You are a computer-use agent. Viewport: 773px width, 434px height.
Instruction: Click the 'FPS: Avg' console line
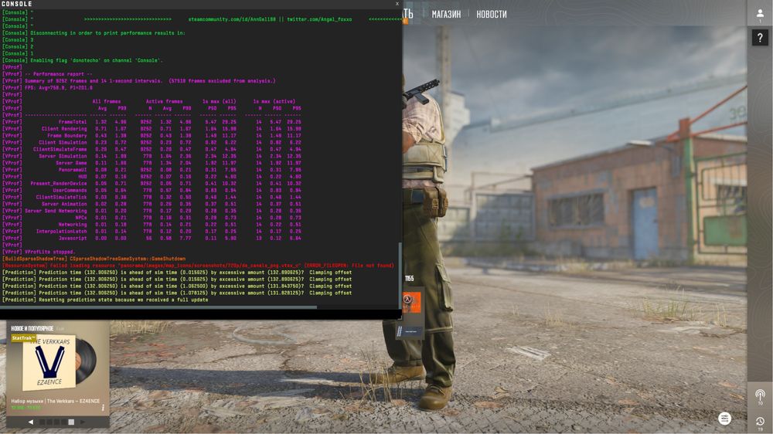click(47, 88)
